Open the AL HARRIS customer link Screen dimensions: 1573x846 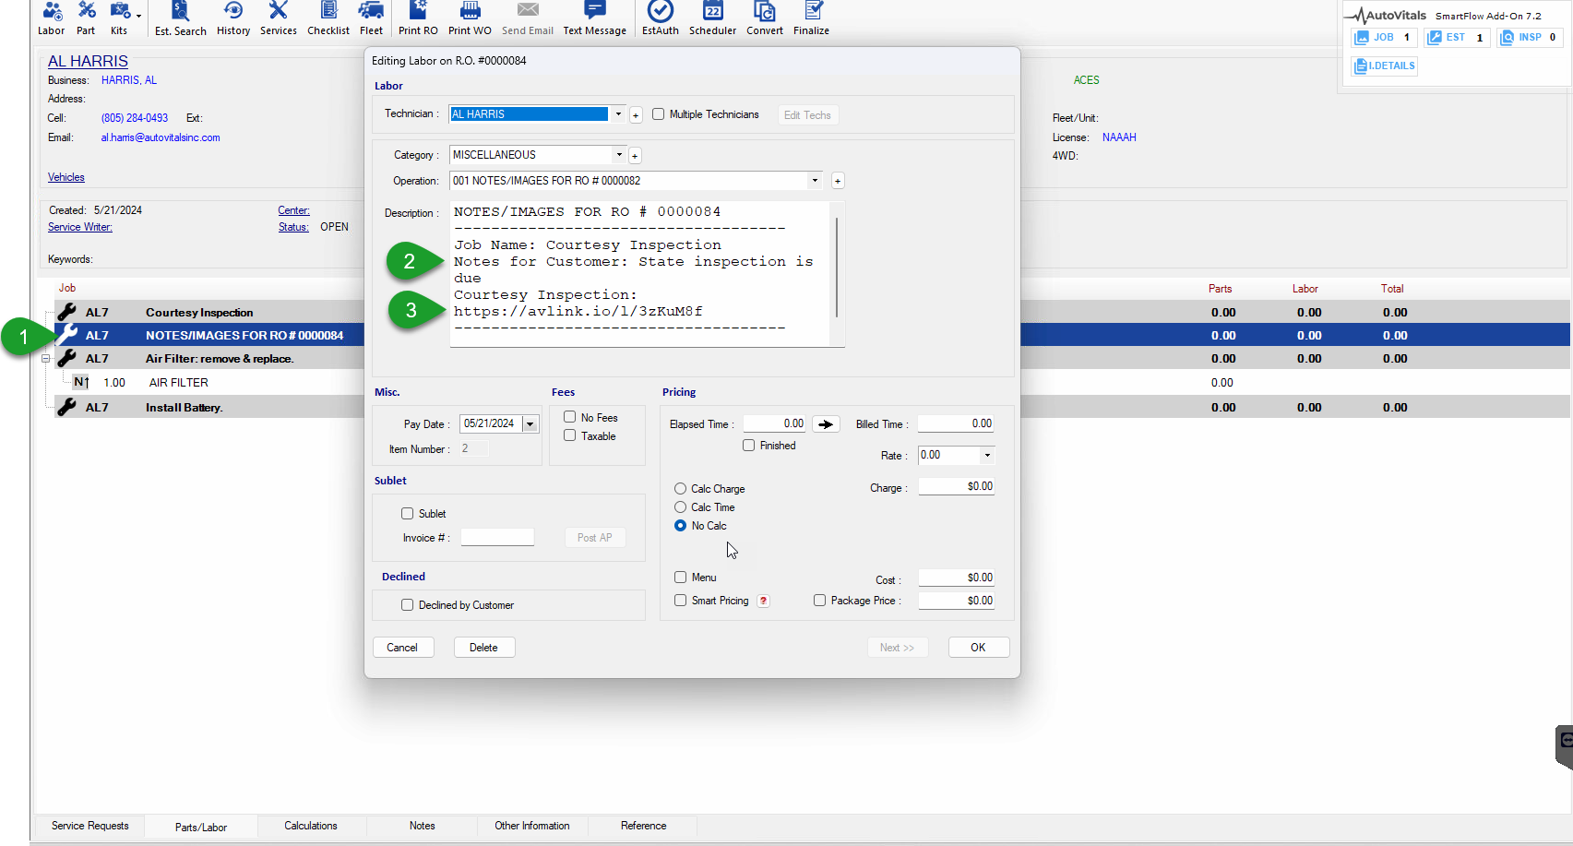[88, 61]
